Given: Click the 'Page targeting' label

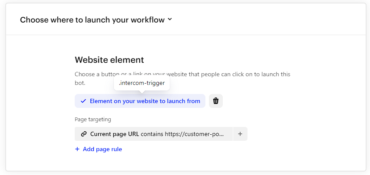Looking at the screenshot, I should click(x=93, y=120).
